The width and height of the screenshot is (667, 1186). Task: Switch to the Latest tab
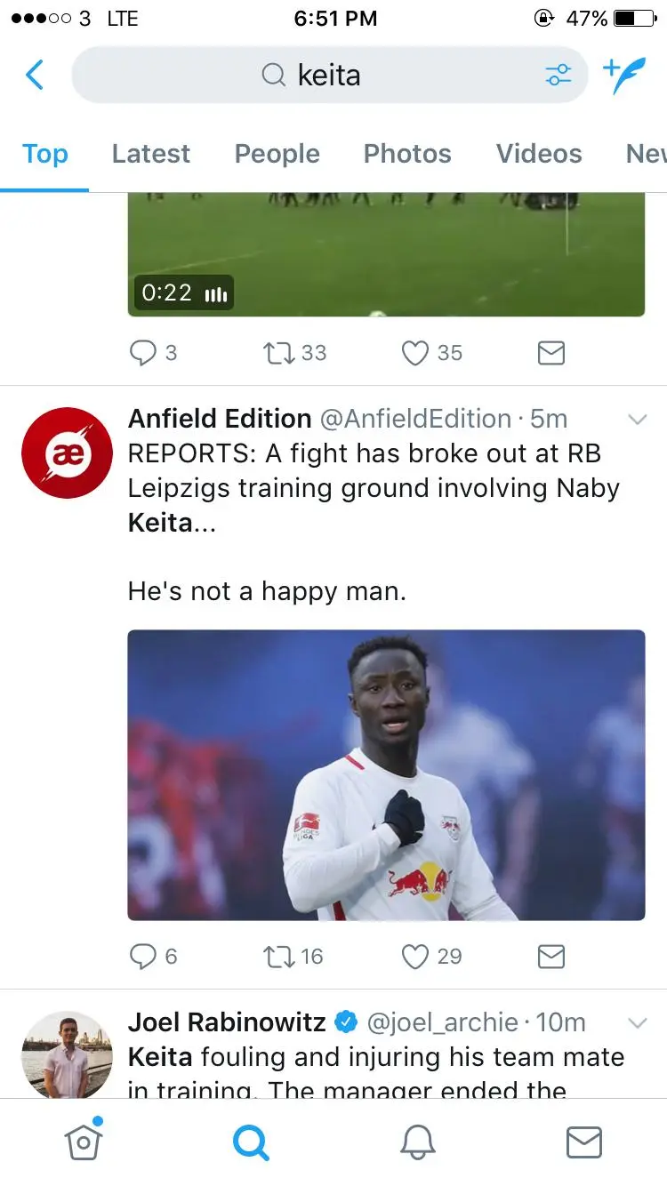click(150, 154)
